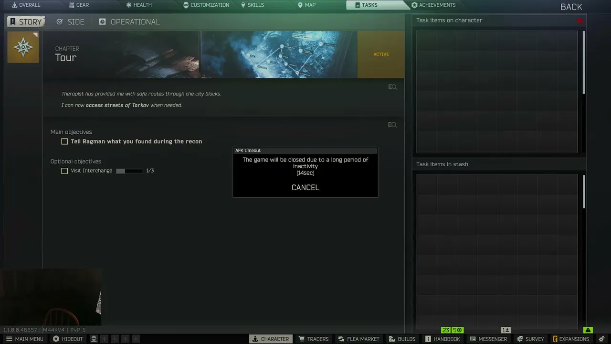Click the green 50 counter badge

tap(457, 330)
